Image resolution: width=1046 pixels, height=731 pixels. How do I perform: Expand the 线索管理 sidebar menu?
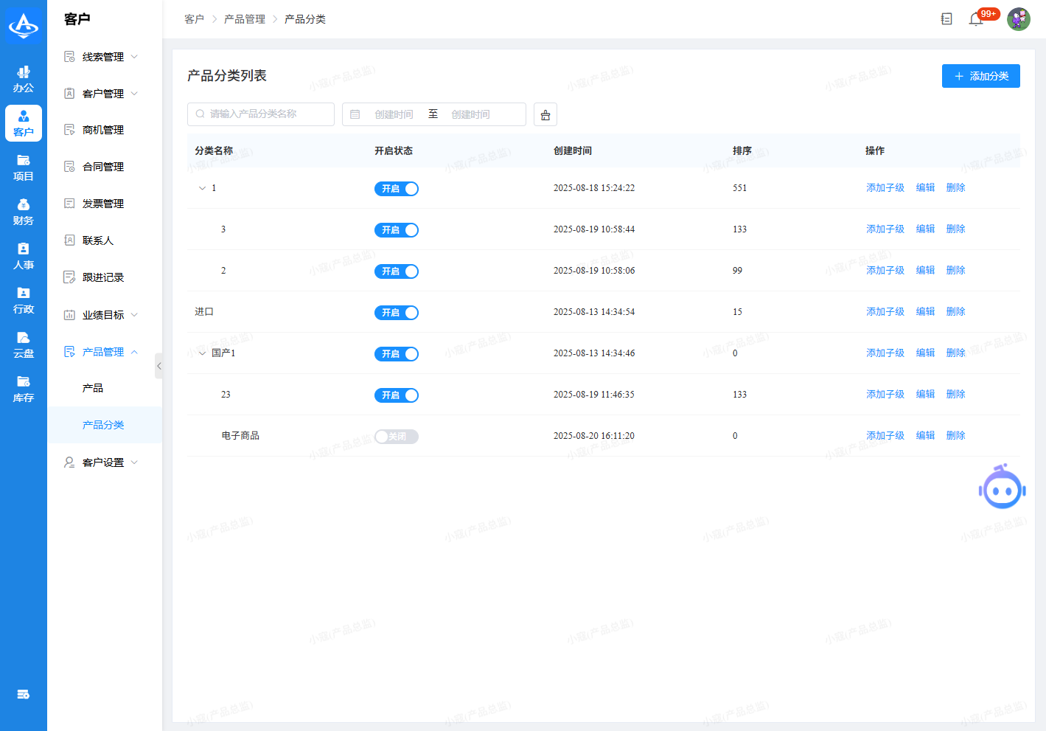tap(103, 57)
